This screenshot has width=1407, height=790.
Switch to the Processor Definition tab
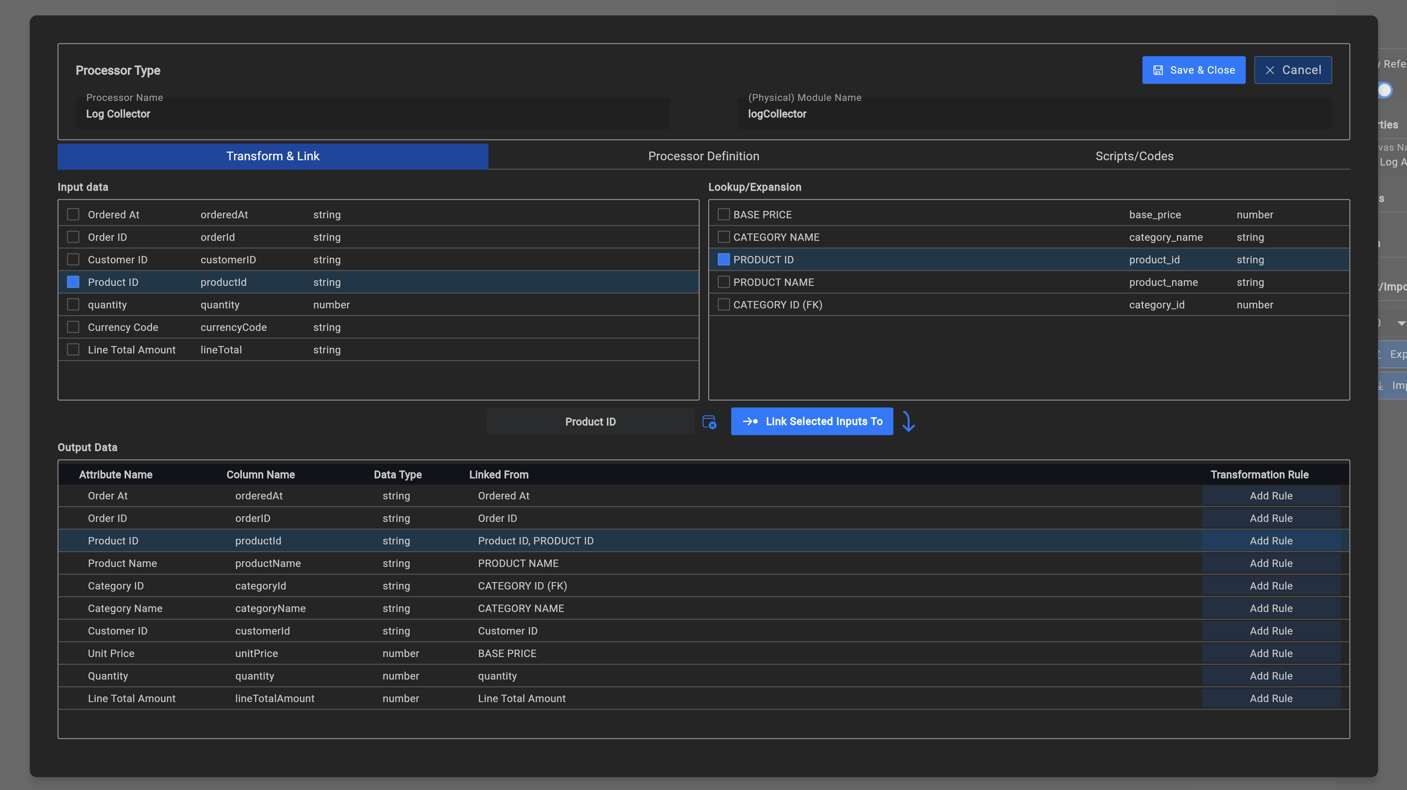click(x=703, y=156)
